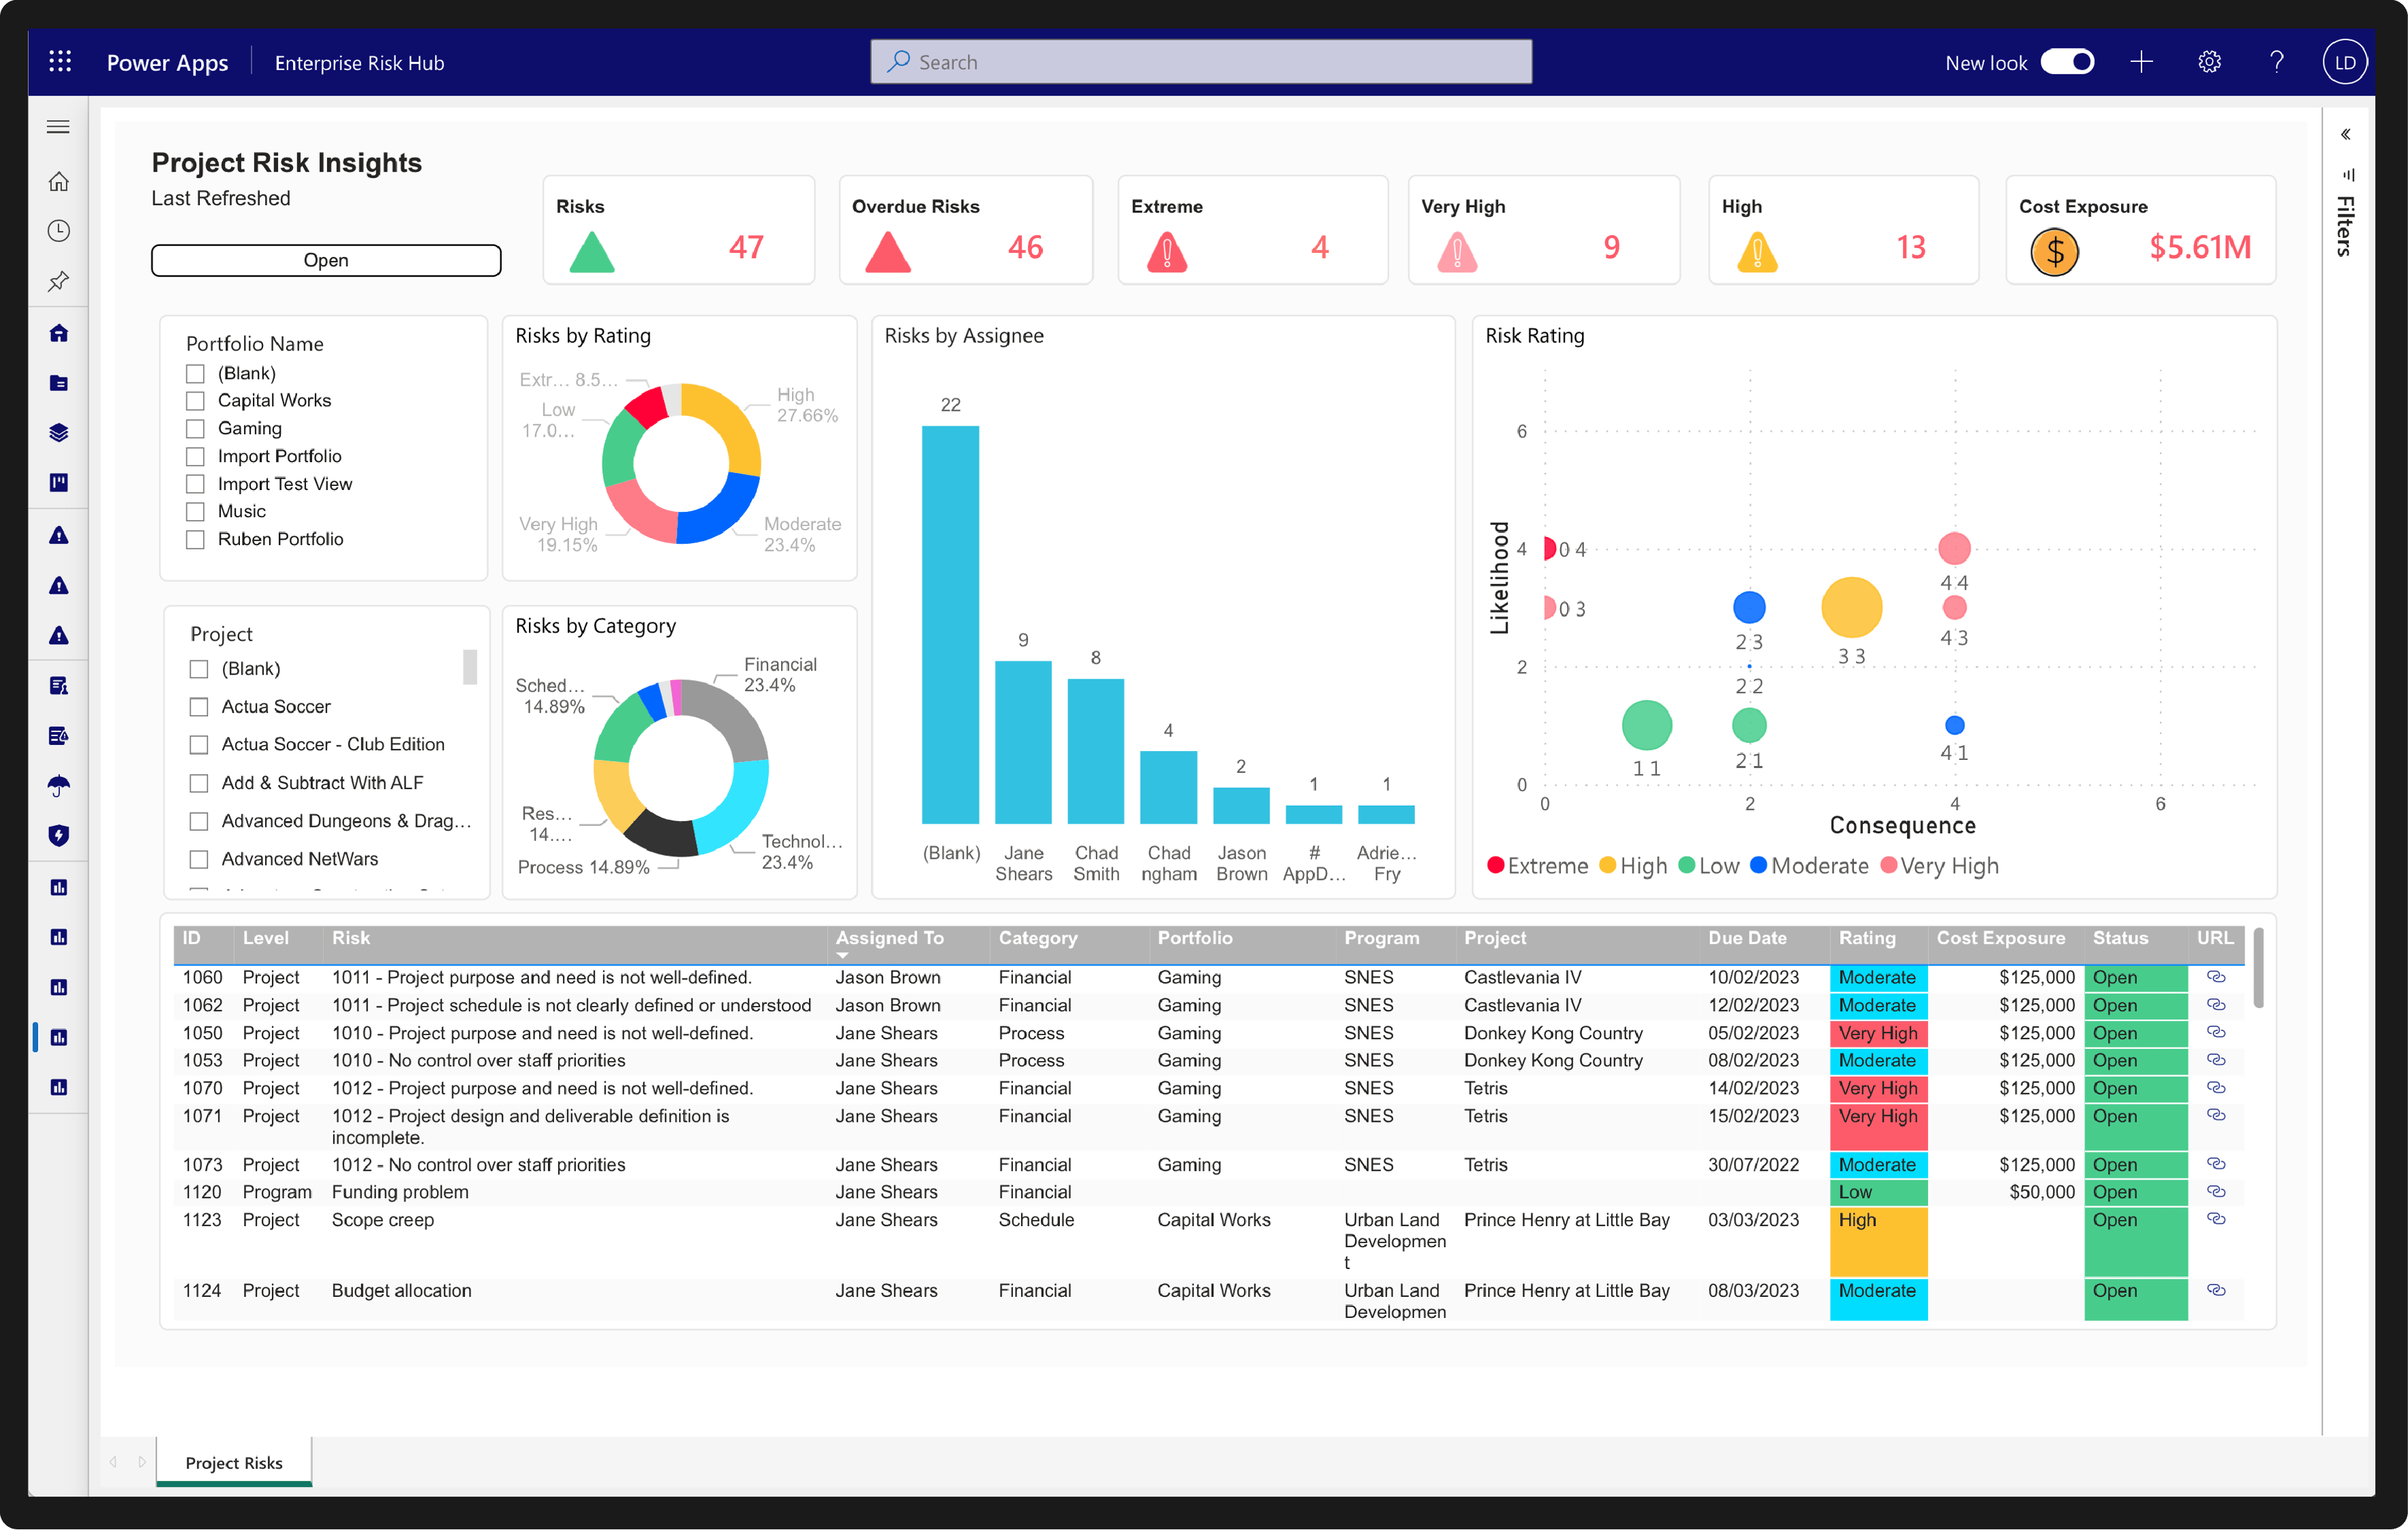Open Recent clock icon in sidebar

[x=59, y=231]
